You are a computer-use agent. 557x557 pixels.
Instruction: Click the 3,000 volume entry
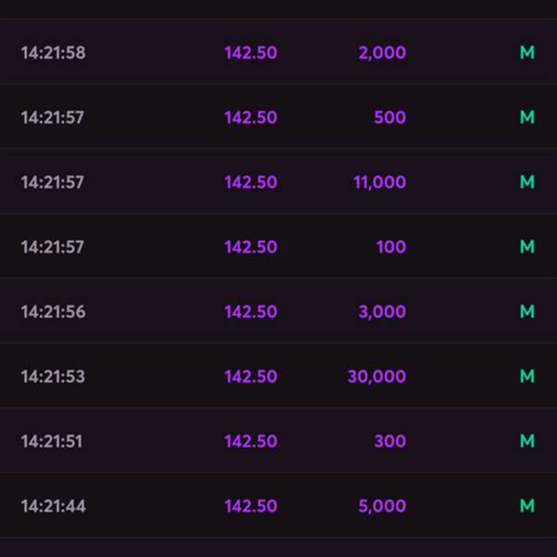point(382,312)
